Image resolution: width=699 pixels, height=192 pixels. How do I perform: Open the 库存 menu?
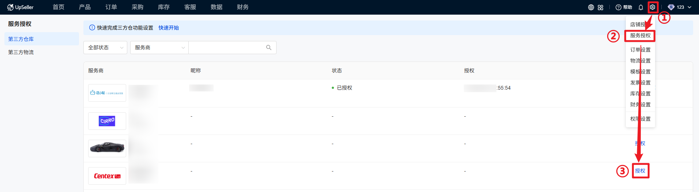click(x=164, y=7)
